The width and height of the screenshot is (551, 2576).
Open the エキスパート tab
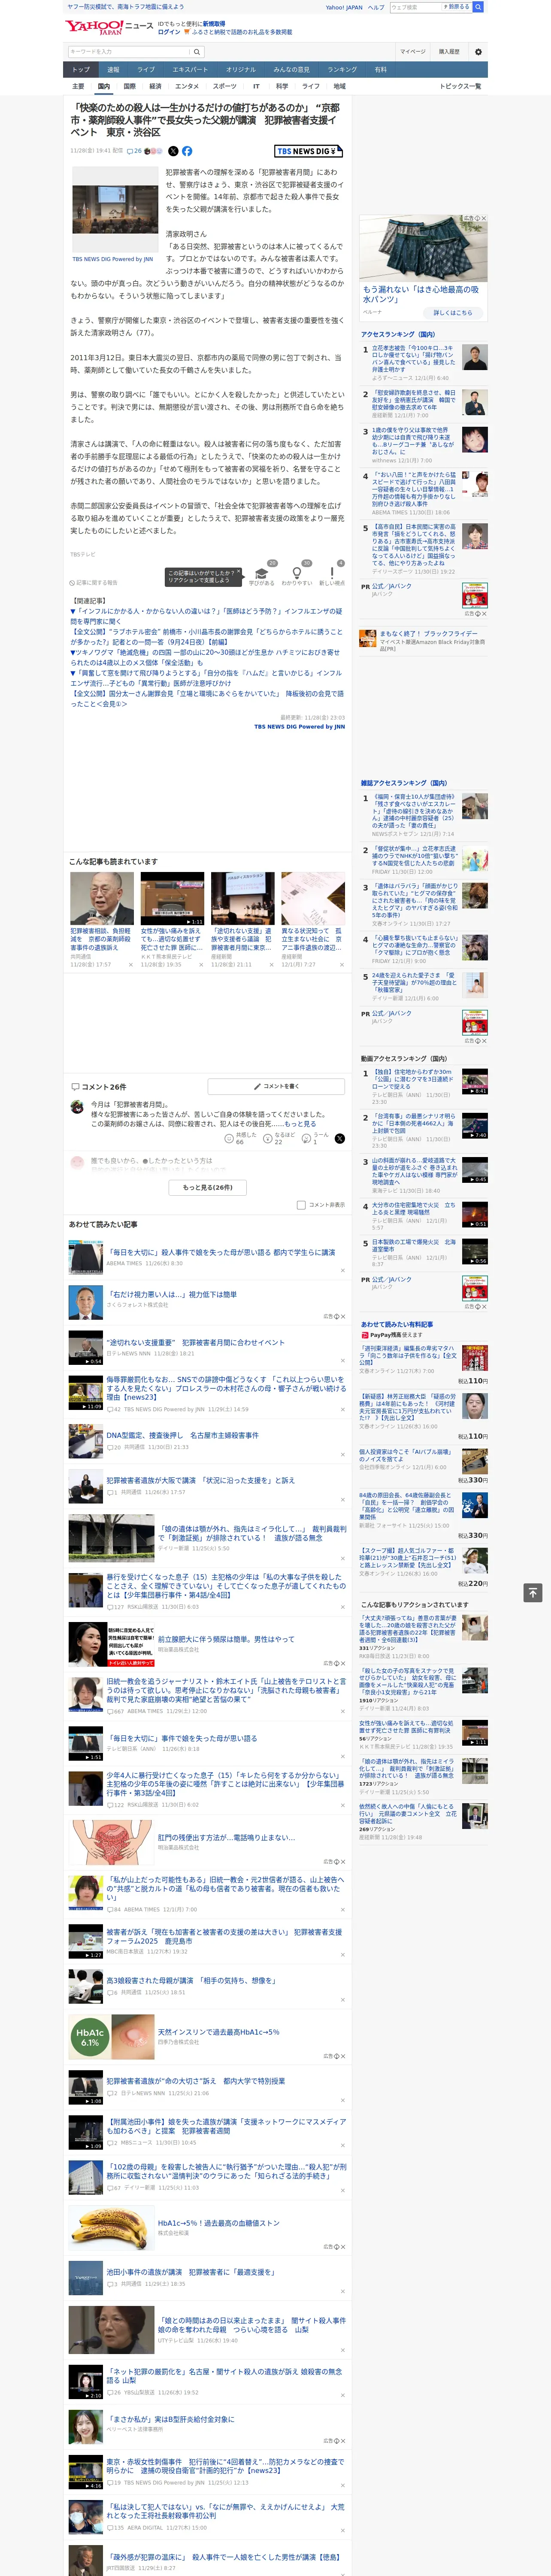tap(190, 70)
